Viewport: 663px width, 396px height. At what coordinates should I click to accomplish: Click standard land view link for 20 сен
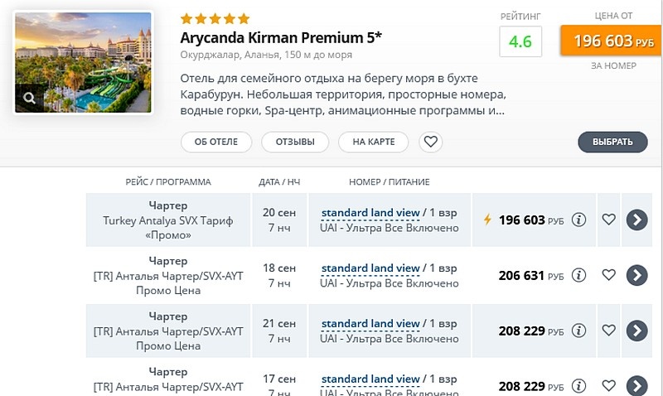(370, 212)
